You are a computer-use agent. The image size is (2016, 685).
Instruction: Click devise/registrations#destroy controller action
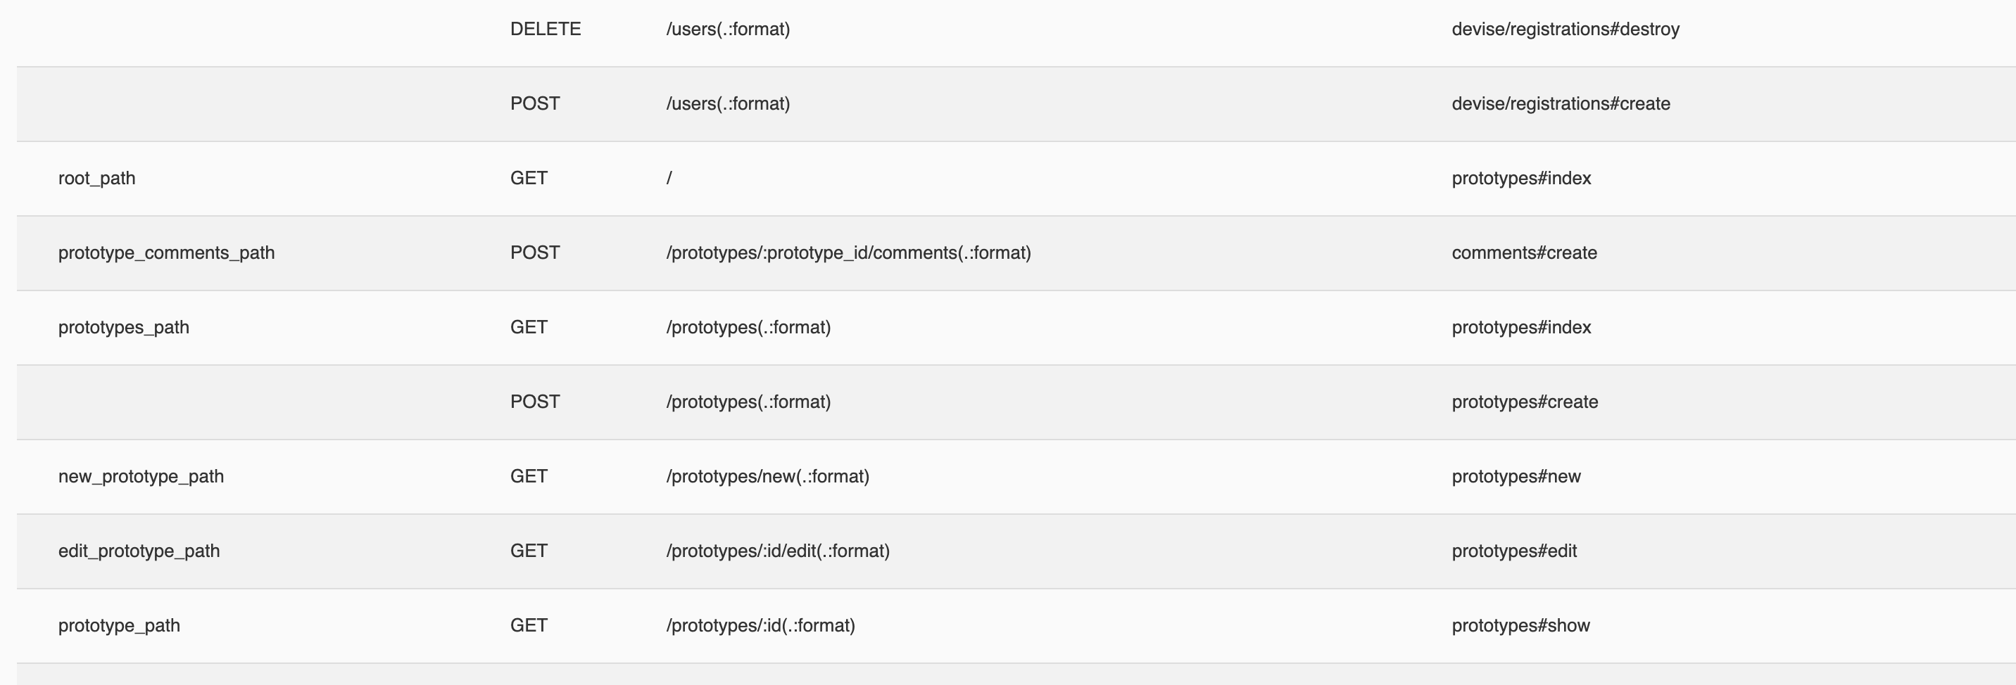pyautogui.click(x=1565, y=29)
